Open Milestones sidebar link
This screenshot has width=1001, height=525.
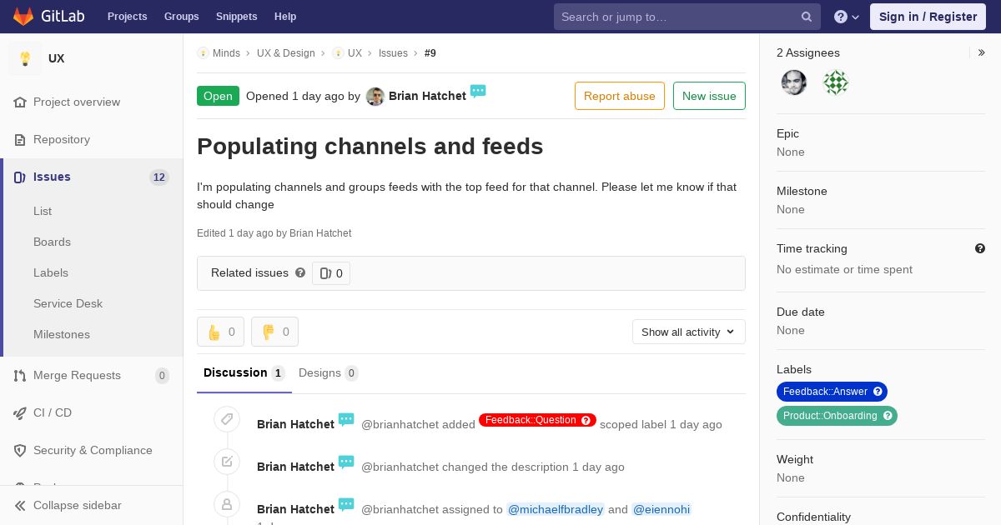pos(62,334)
